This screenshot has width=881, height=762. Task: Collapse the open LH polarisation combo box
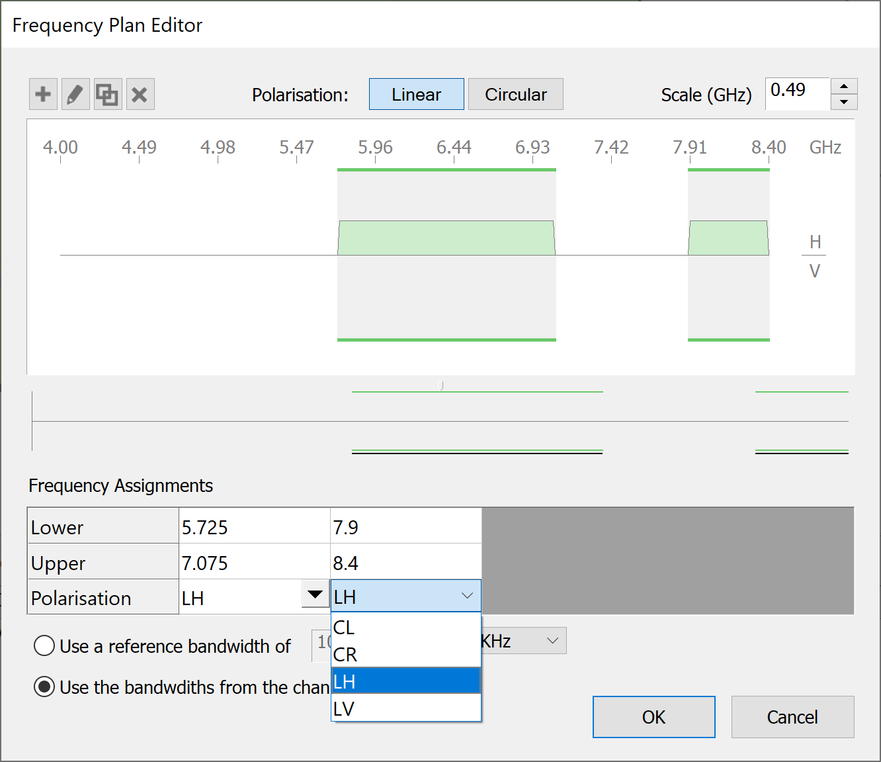405,596
